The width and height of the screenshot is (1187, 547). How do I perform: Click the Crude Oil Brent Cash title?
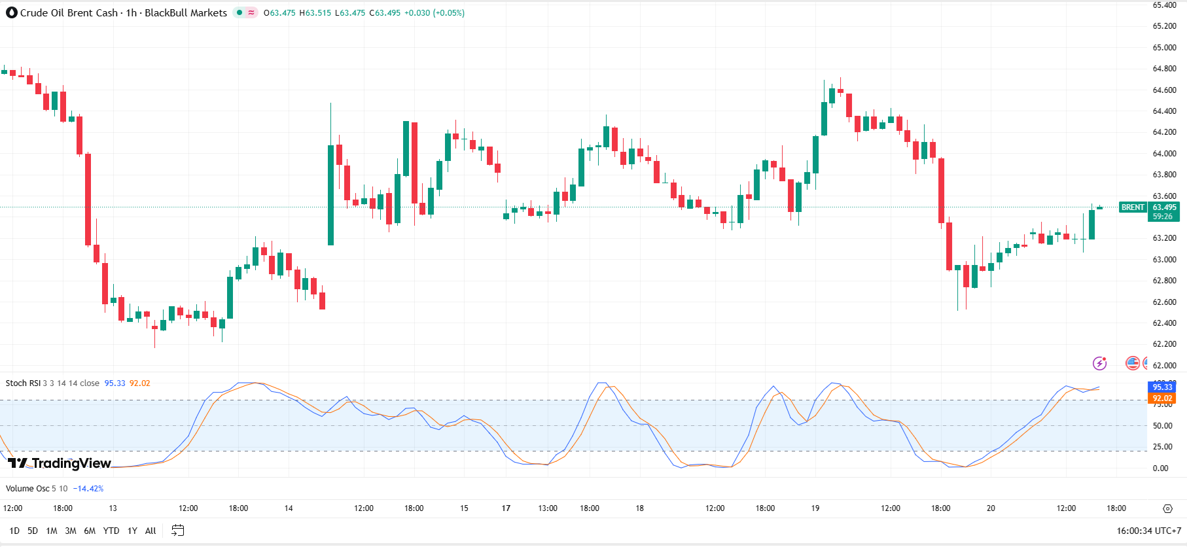[69, 12]
